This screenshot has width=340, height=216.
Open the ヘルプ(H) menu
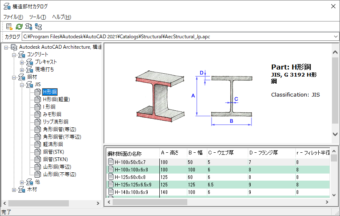(x=62, y=17)
